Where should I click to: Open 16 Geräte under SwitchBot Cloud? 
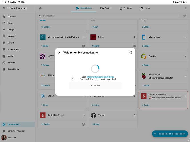[x=45, y=124]
